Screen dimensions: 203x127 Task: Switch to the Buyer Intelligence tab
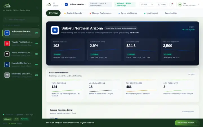pos(128,13)
